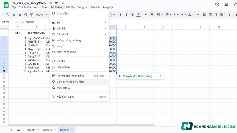Image resolution: width=237 pixels, height=133 pixels.
Task: Dismiss the table suggestion chip
Action: (x=161, y=76)
